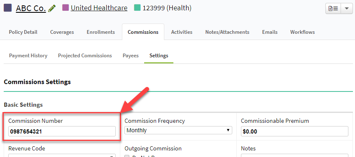The image size is (355, 157).
Task: Open the Payment History sub-tab
Action: (28, 56)
